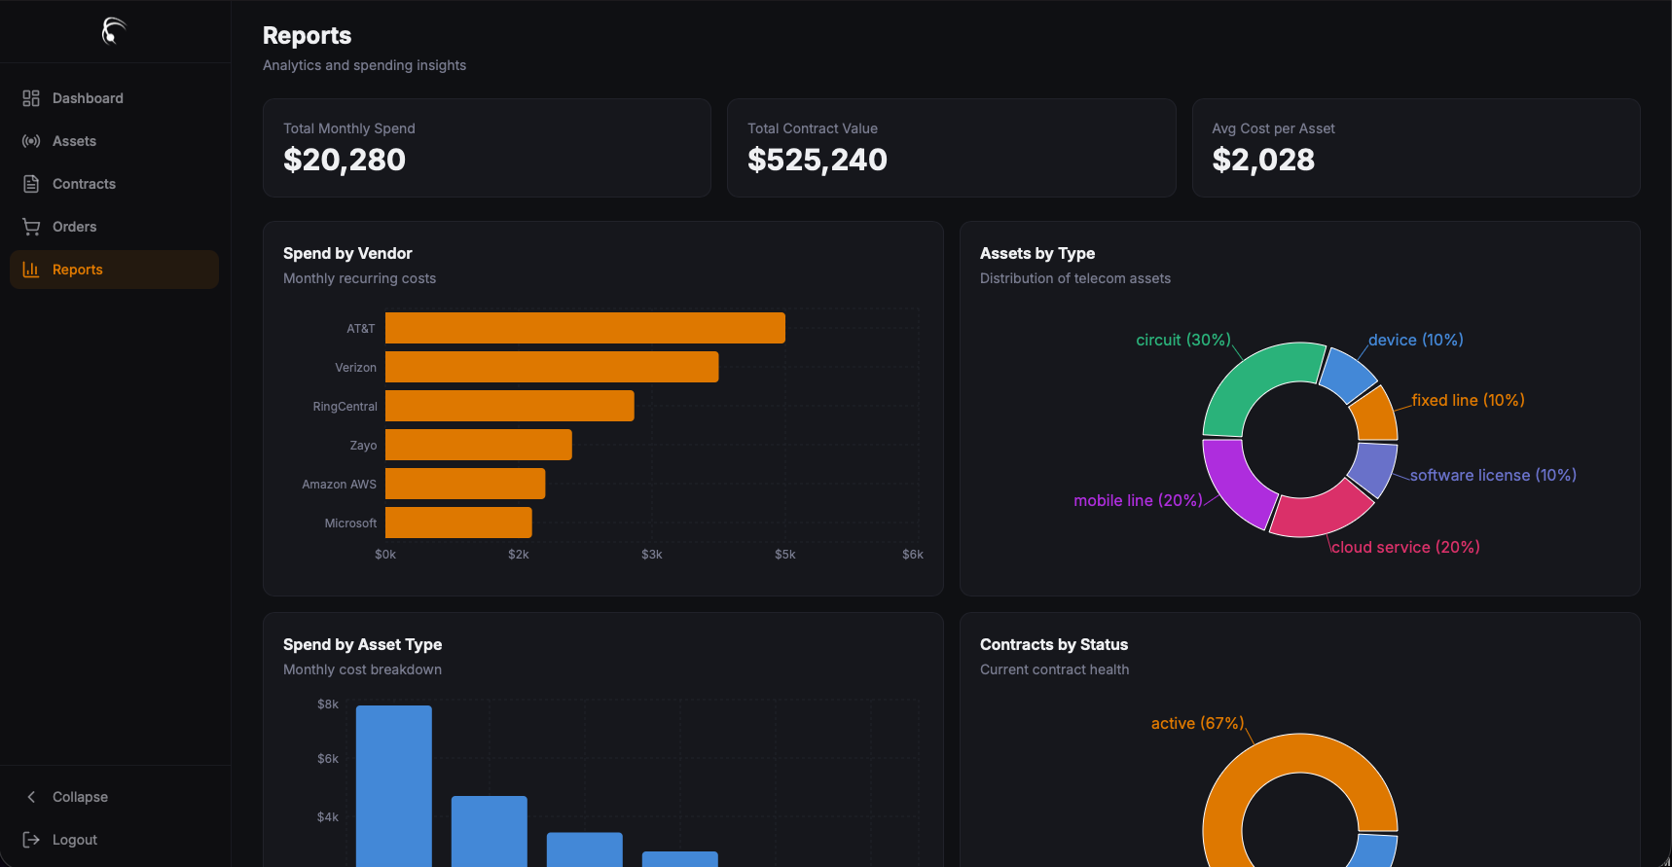Click the mobile line (20%) label
The width and height of the screenshot is (1672, 867).
tap(1138, 500)
